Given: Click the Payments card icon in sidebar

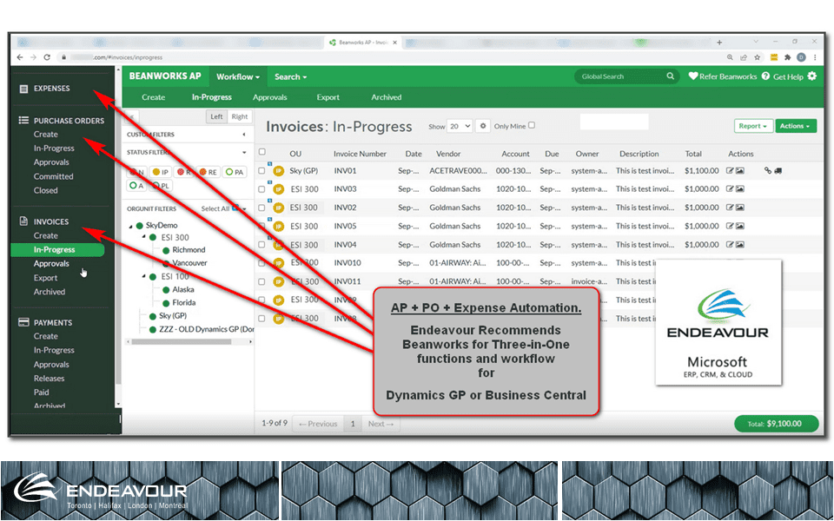Looking at the screenshot, I should coord(23,322).
